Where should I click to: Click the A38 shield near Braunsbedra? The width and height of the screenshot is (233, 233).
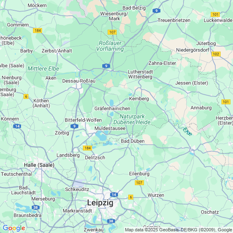click(35, 207)
